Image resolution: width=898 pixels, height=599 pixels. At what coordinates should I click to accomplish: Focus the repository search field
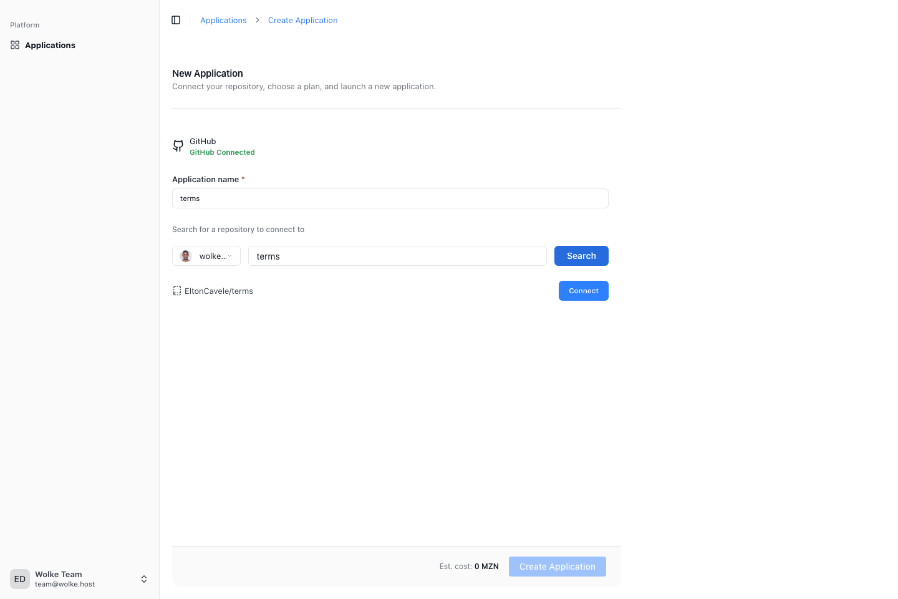click(397, 256)
